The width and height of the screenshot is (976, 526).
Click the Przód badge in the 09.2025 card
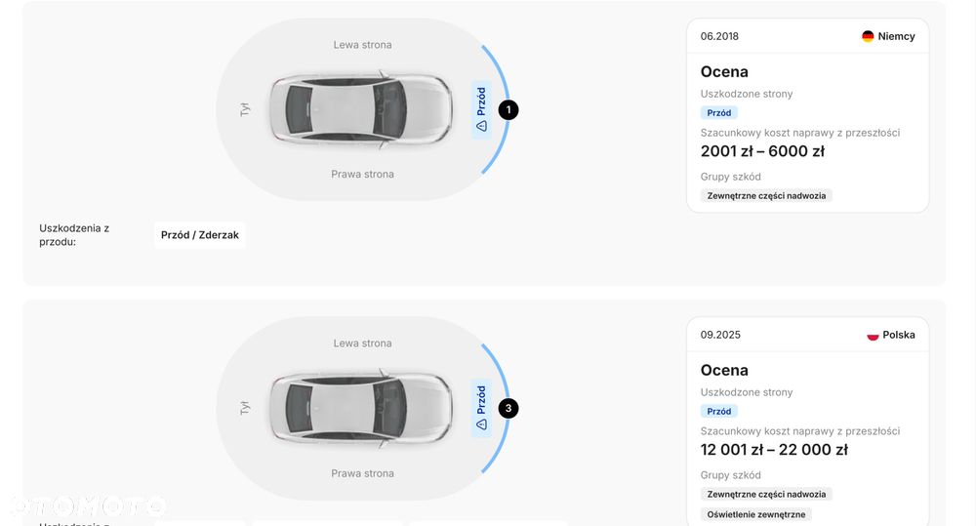(x=719, y=412)
